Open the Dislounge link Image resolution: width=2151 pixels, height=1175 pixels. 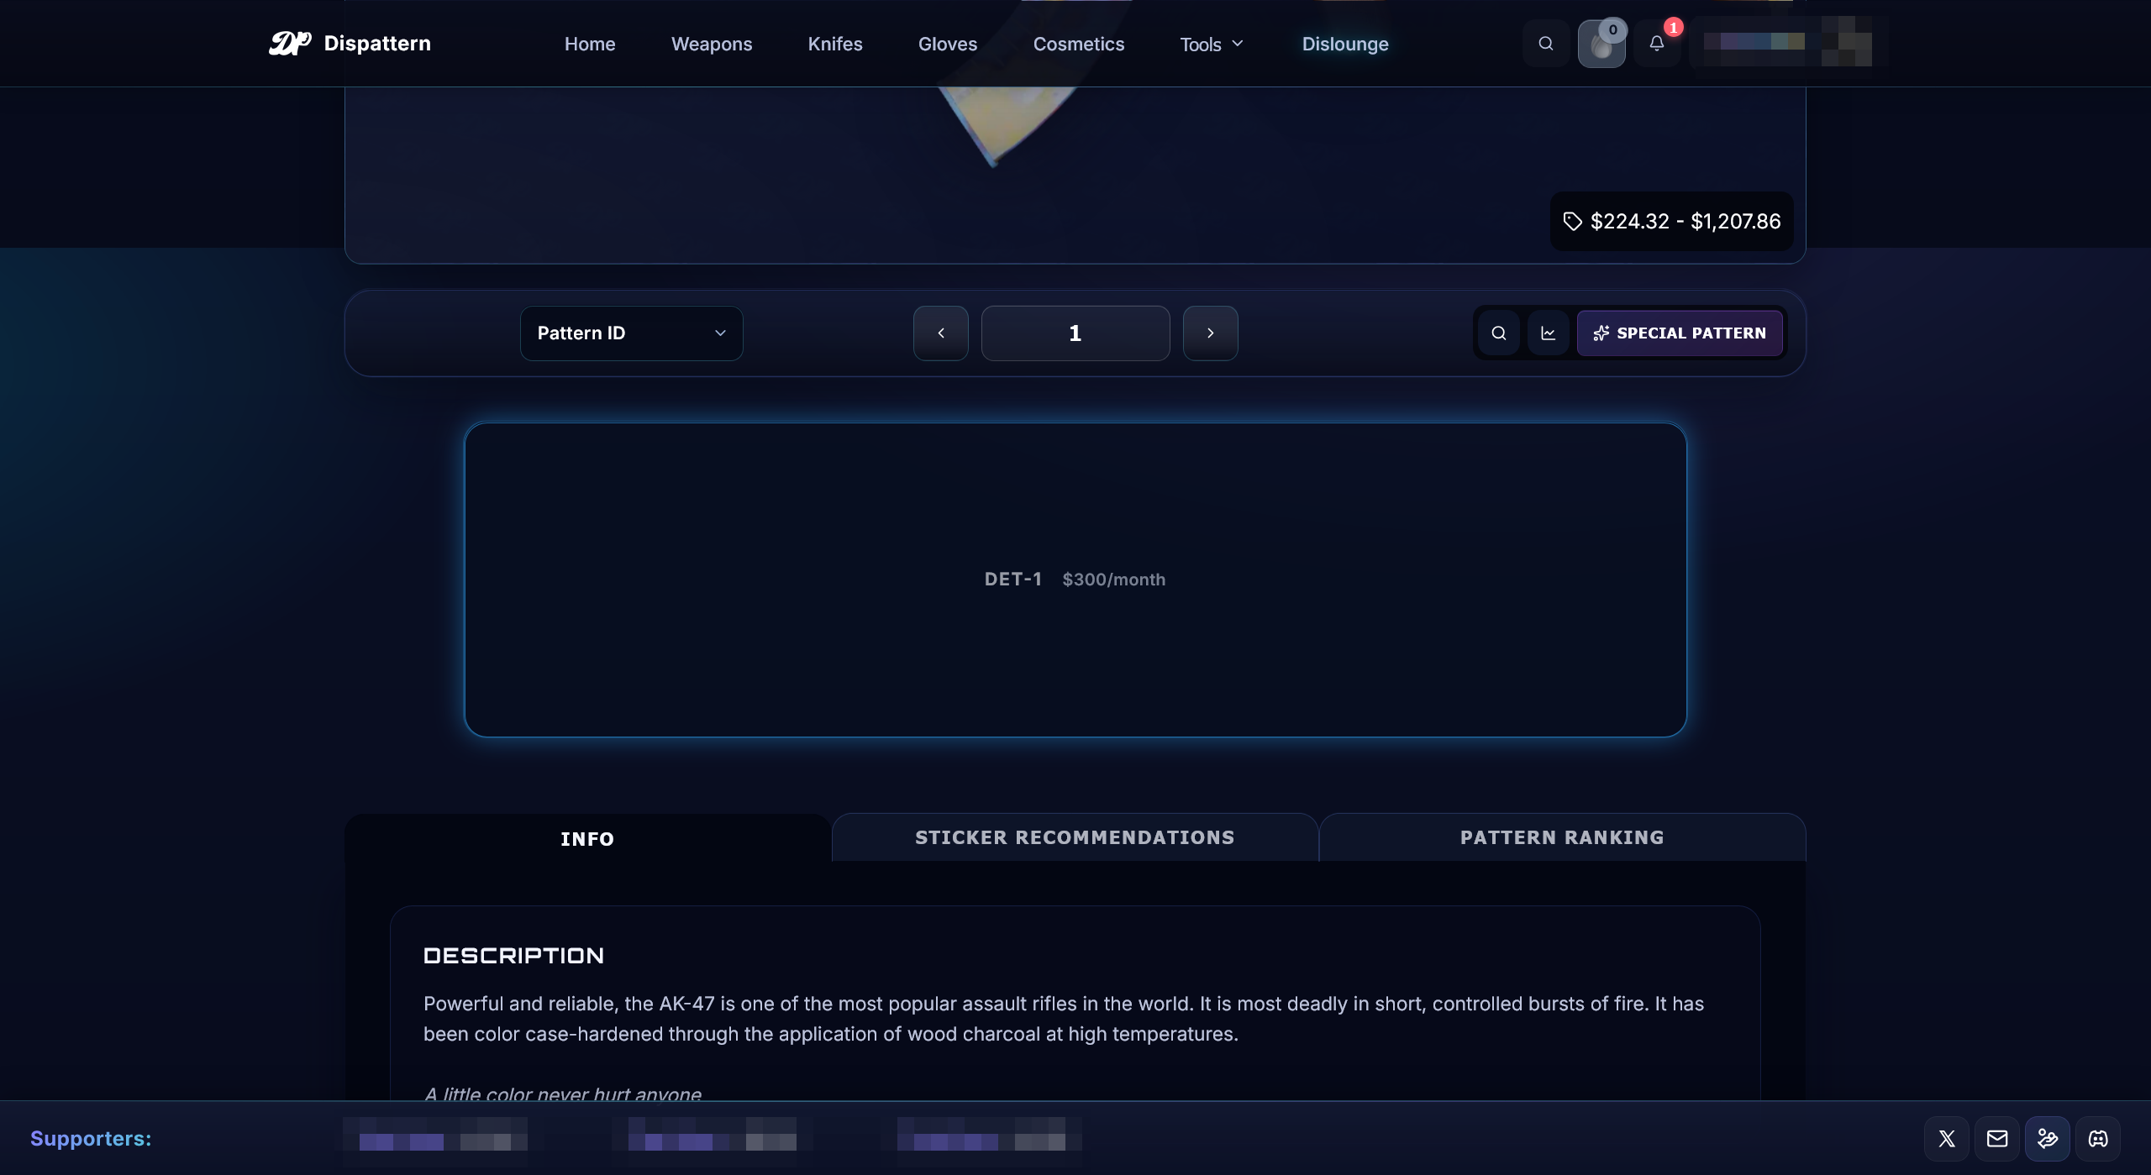(1344, 45)
